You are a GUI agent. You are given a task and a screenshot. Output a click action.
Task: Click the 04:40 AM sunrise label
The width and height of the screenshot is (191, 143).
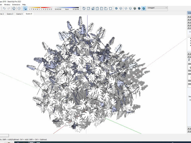point(58,10)
